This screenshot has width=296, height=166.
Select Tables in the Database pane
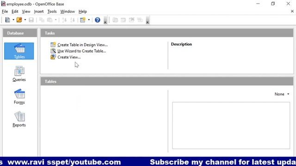pyautogui.click(x=19, y=51)
